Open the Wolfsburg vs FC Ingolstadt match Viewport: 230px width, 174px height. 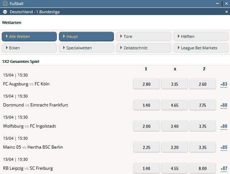pyautogui.click(x=30, y=126)
